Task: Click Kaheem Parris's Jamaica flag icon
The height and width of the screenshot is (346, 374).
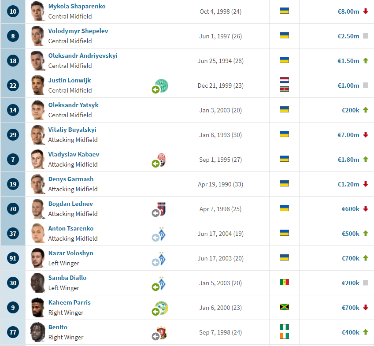Action: point(284,306)
